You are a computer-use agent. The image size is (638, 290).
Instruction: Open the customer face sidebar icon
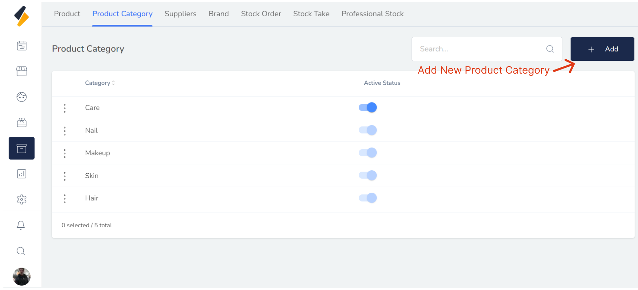click(22, 97)
